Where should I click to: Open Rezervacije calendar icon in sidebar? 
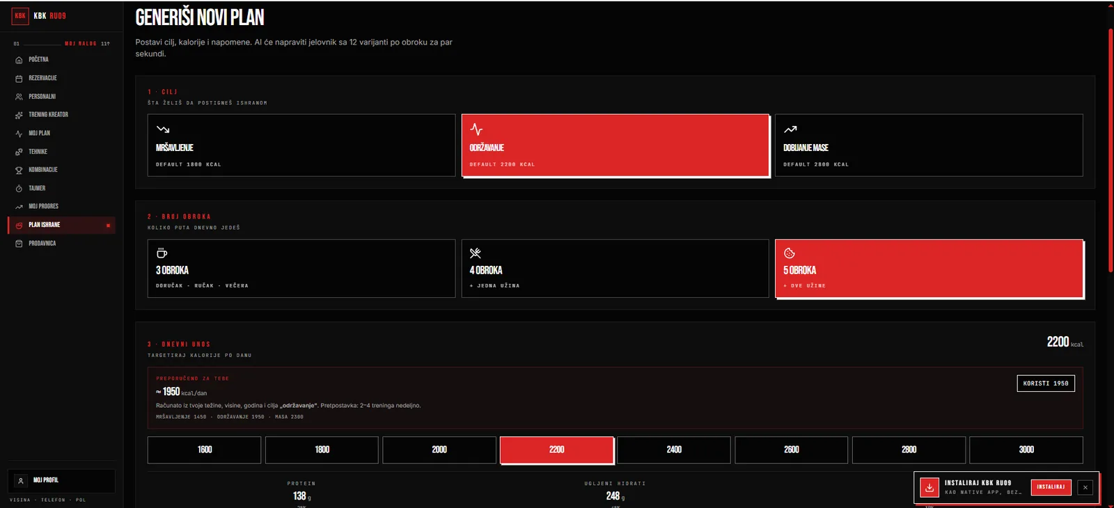point(19,79)
